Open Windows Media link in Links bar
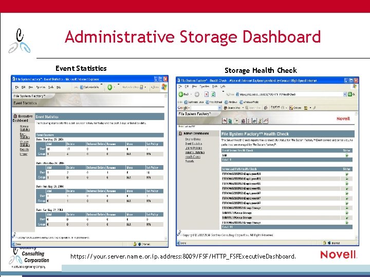Screen dimensions: 370x277 click(249, 102)
